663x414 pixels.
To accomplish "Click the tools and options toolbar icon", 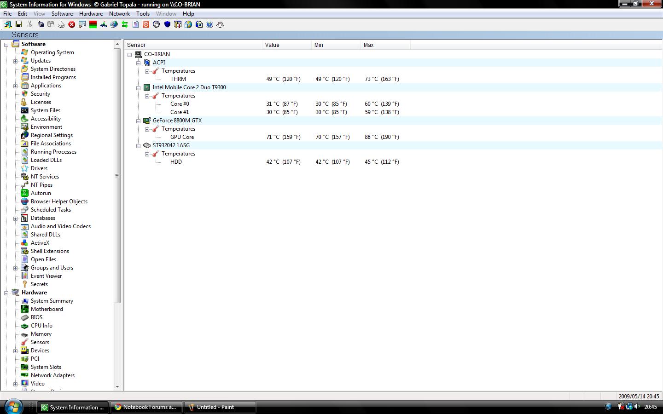I will tap(178, 24).
